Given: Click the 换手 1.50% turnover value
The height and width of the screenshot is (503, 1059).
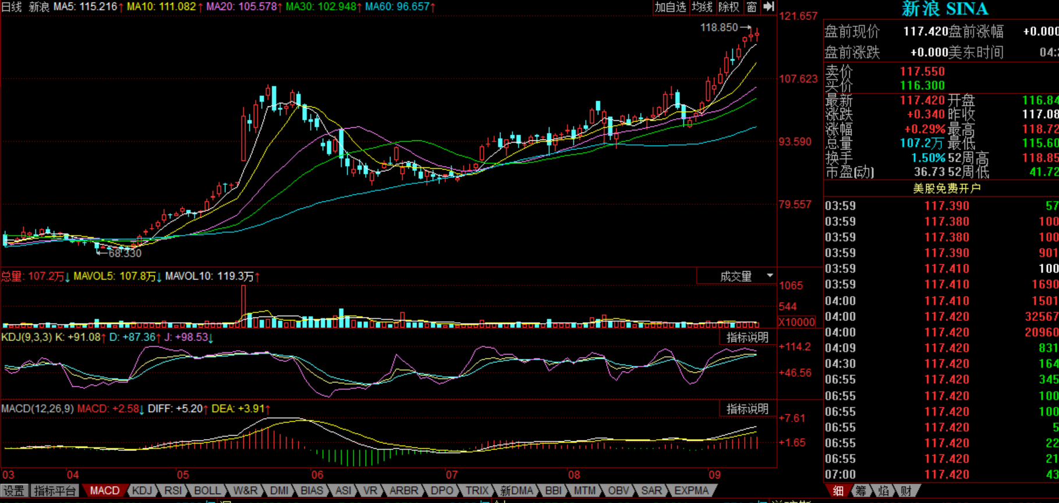Looking at the screenshot, I should 928,158.
